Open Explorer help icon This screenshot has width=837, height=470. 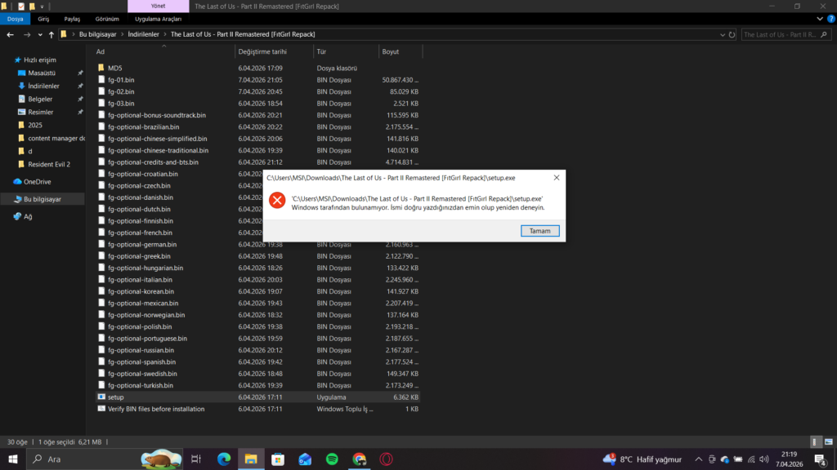click(831, 19)
